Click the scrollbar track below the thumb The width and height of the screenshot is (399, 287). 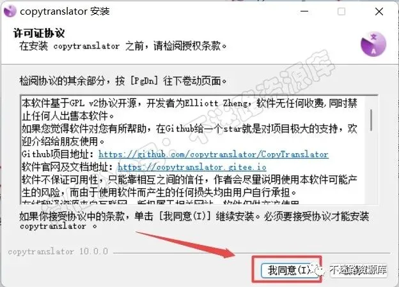(372, 168)
